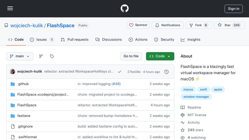Viewport: 249px width, 140px height.
Task: Open the Pull requests tab
Action: pos(75,39)
